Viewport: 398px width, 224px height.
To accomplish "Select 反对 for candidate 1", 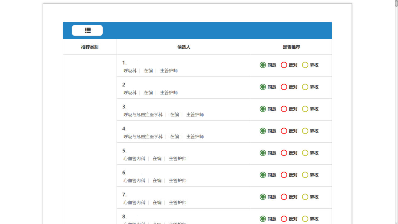I will 284,65.
